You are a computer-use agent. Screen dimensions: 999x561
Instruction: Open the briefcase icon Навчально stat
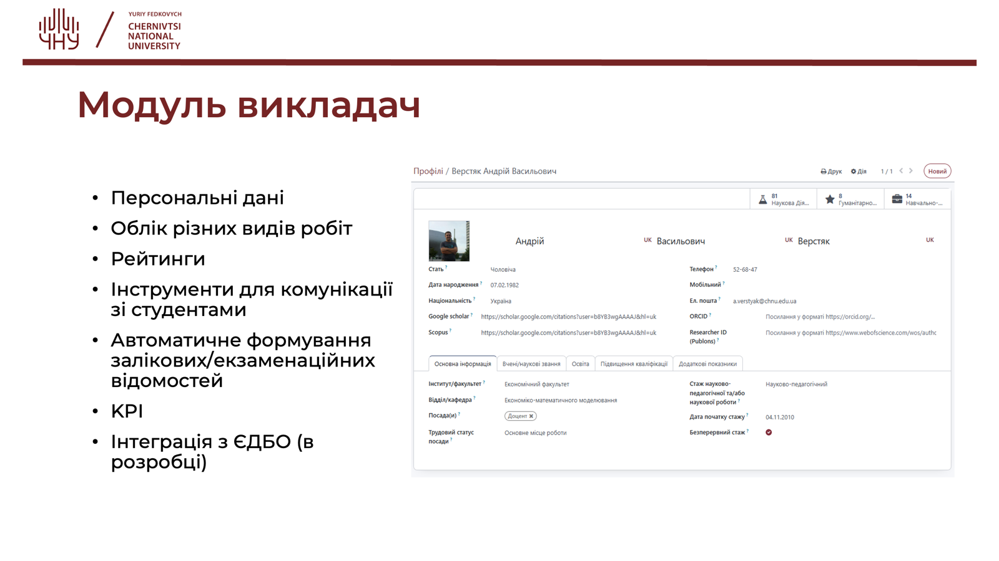pos(917,199)
